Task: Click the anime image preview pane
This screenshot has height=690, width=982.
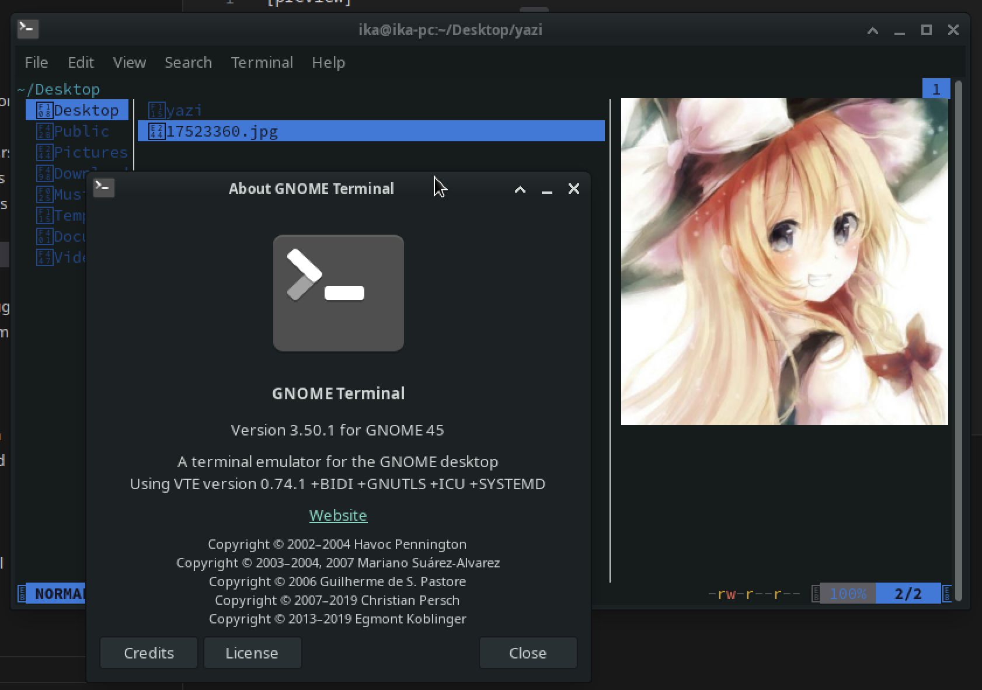Action: 784,261
